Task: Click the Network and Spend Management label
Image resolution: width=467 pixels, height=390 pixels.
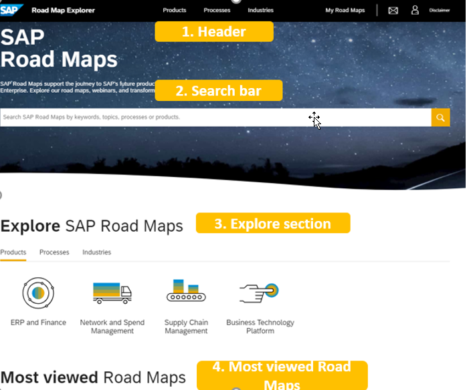Action: point(112,327)
